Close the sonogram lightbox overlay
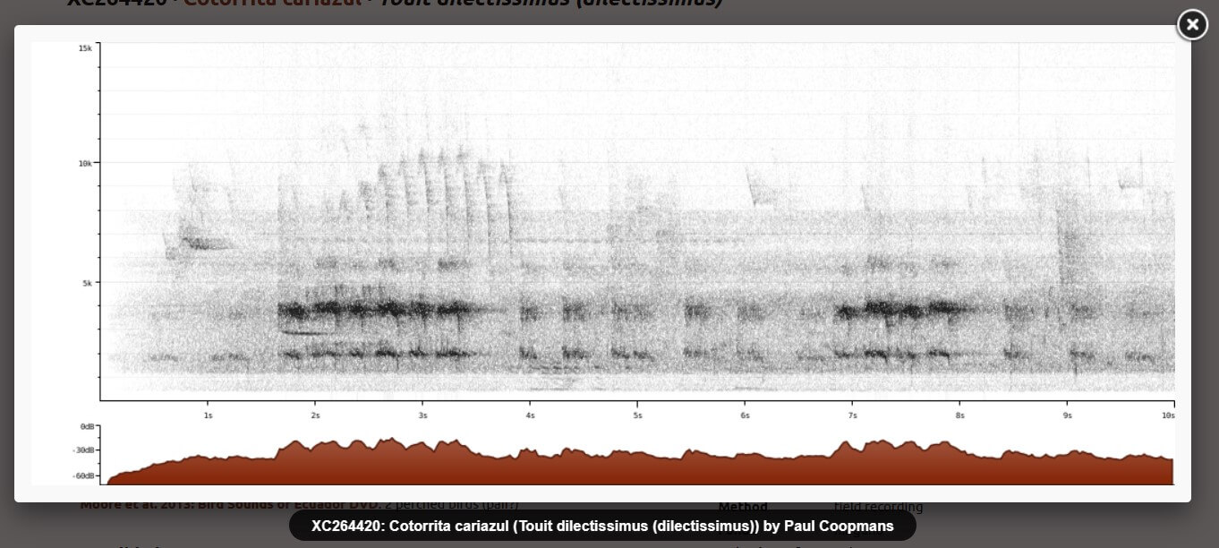Image resolution: width=1219 pixels, height=548 pixels. click(x=1191, y=26)
